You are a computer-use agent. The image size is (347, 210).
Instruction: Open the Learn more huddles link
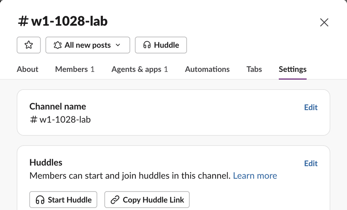pos(255,176)
